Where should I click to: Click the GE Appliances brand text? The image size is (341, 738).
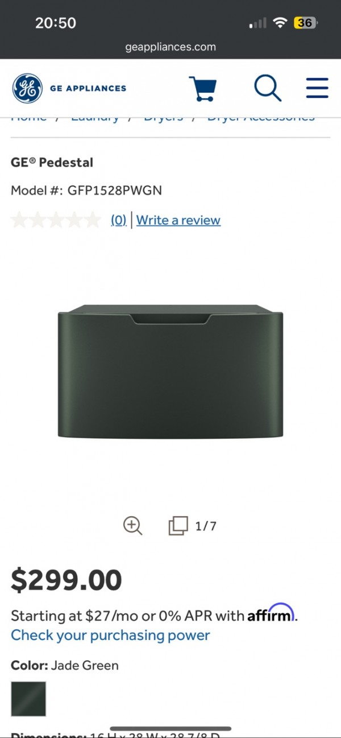(88, 88)
